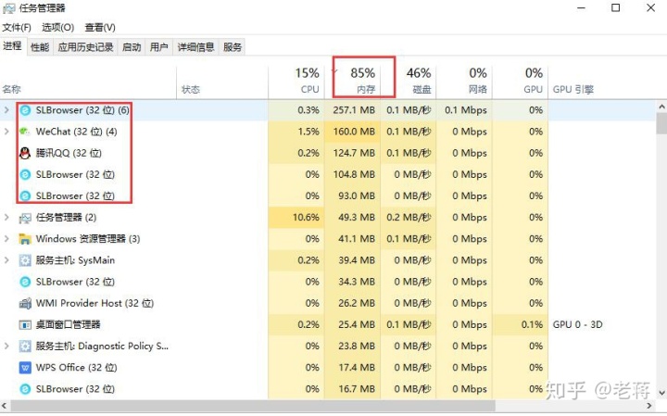Sort by the 状态 column header
The image size is (667, 416).
click(x=222, y=83)
